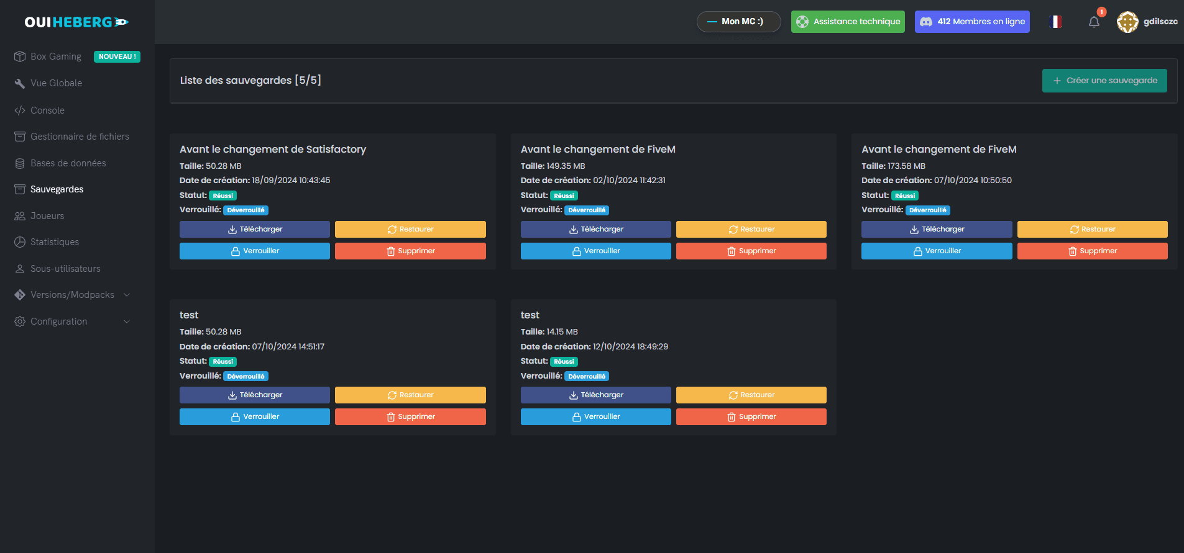Click the Box Gaming cube icon
The image size is (1184, 553).
pos(20,56)
